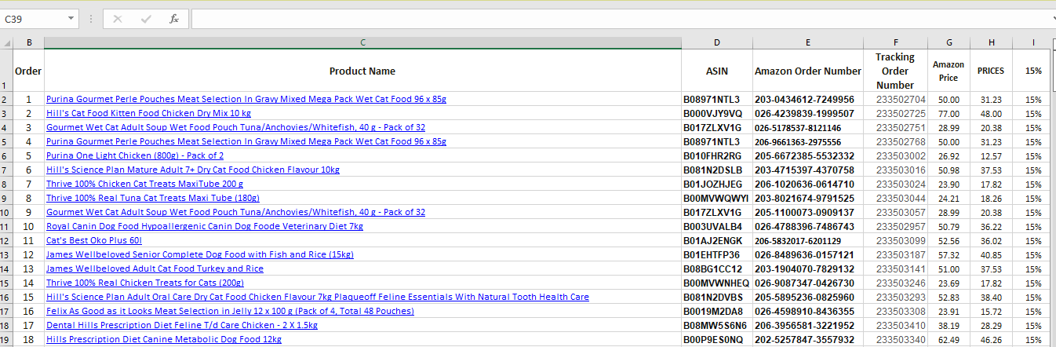Open the Name Box dropdown arrow
Screen dimensions: 1056x347
pyautogui.click(x=71, y=19)
